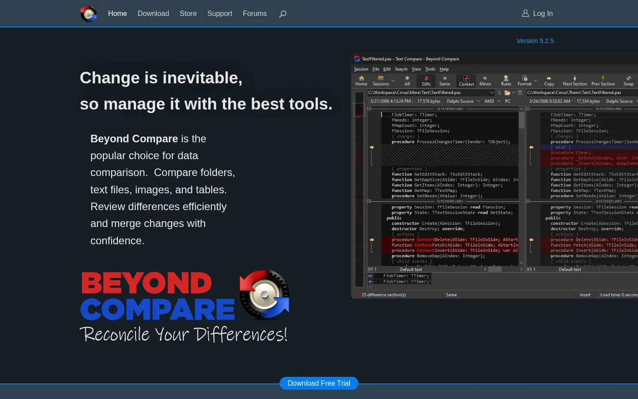Screen dimensions: 638x399
Task: Open the Tools menu
Action: click(430, 69)
